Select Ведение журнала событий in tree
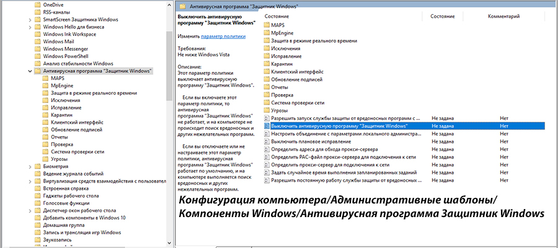Viewport: 558px width, 248px height. point(73,174)
